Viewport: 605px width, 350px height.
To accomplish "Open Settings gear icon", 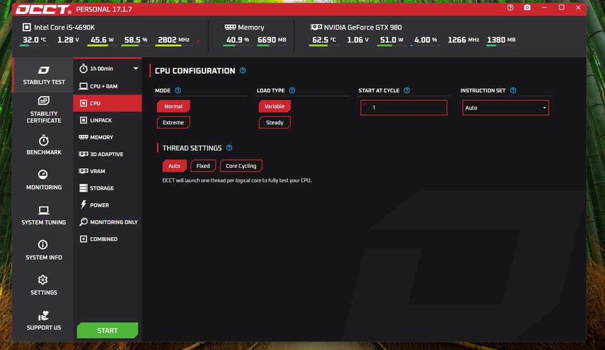I will pos(43,280).
